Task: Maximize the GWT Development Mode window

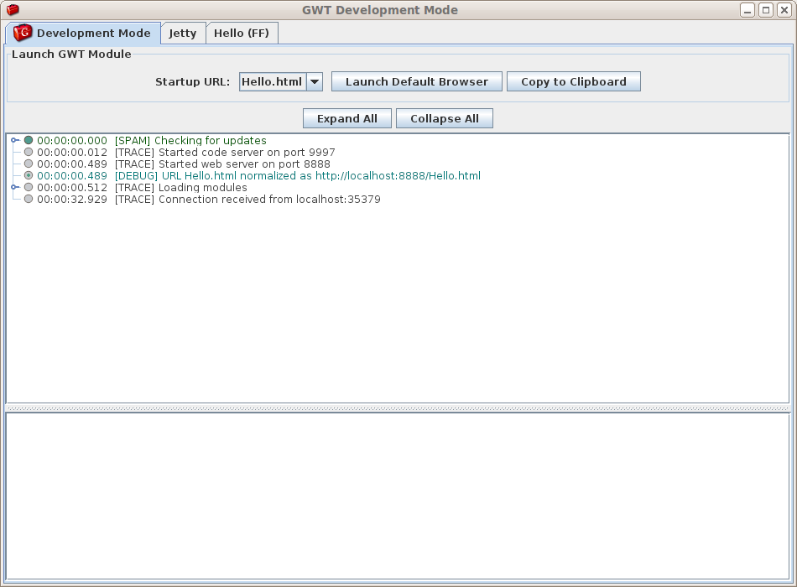Action: 766,10
